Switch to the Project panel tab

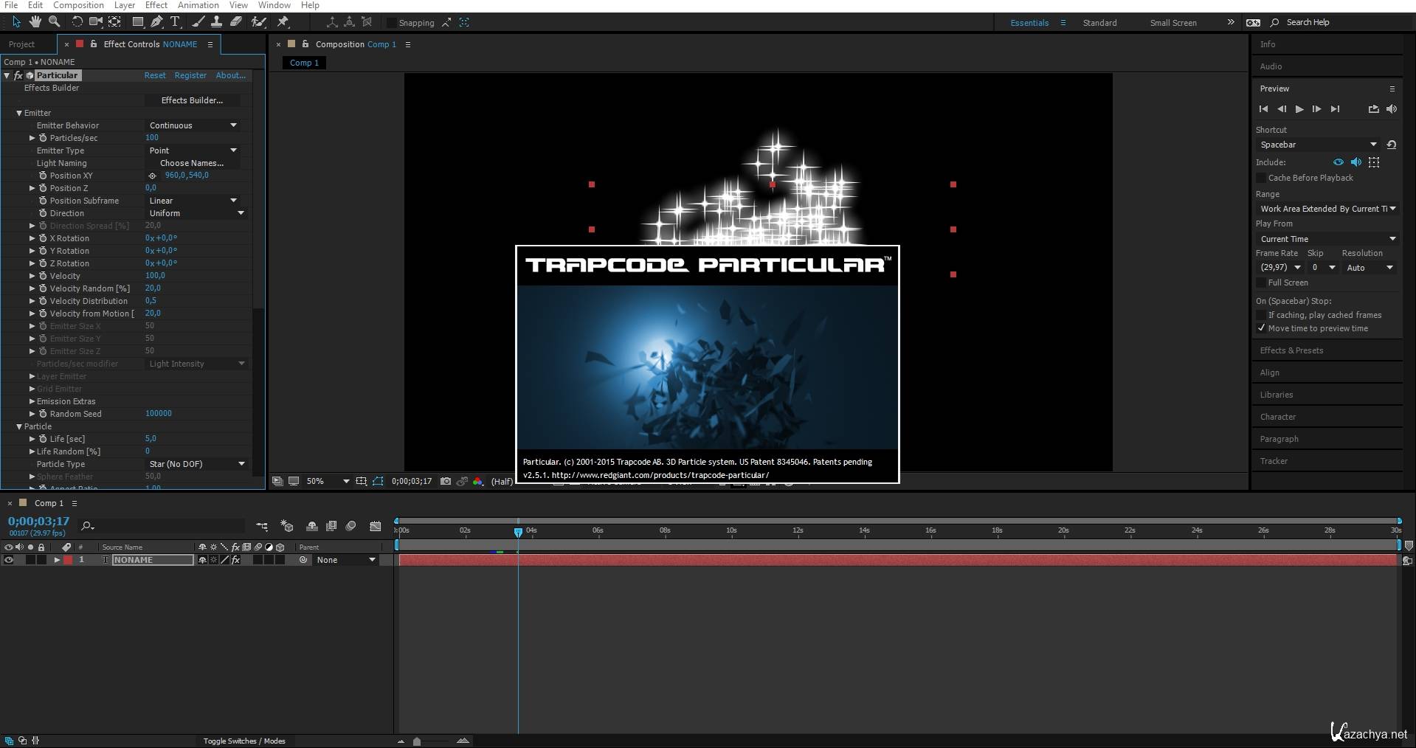22,44
